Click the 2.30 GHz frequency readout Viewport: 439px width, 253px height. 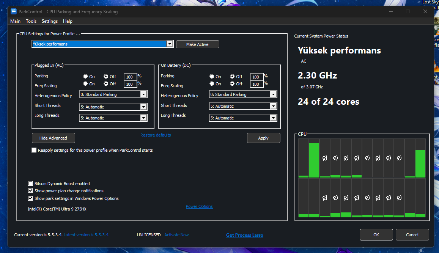[318, 75]
